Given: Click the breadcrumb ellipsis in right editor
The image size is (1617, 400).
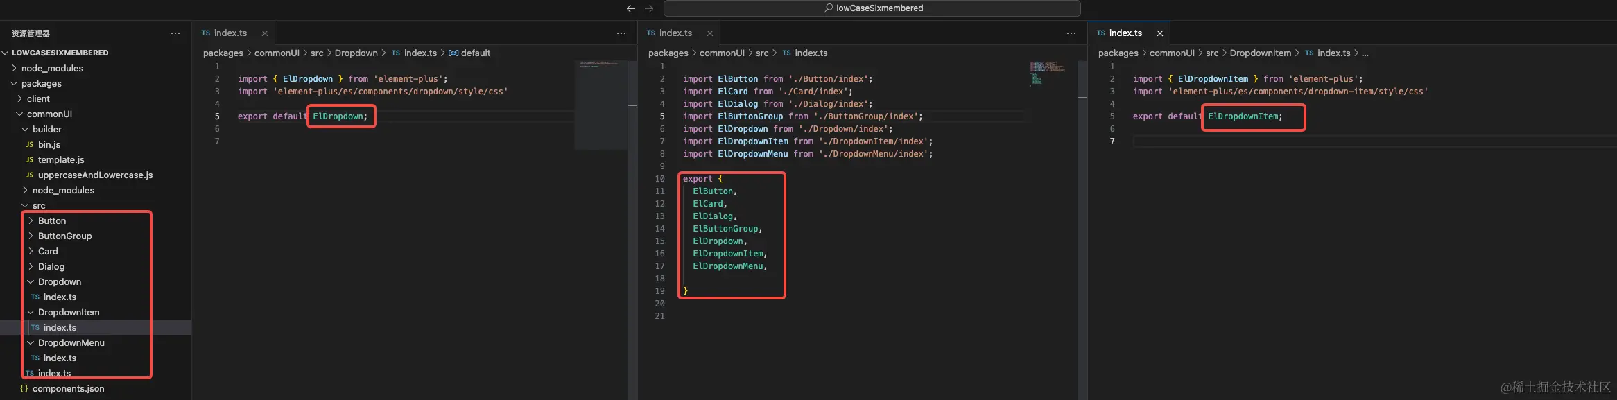Looking at the screenshot, I should 1365,53.
